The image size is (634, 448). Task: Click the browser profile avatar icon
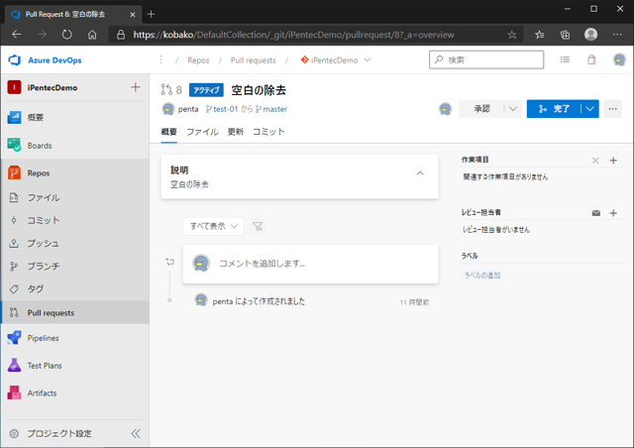point(590,35)
